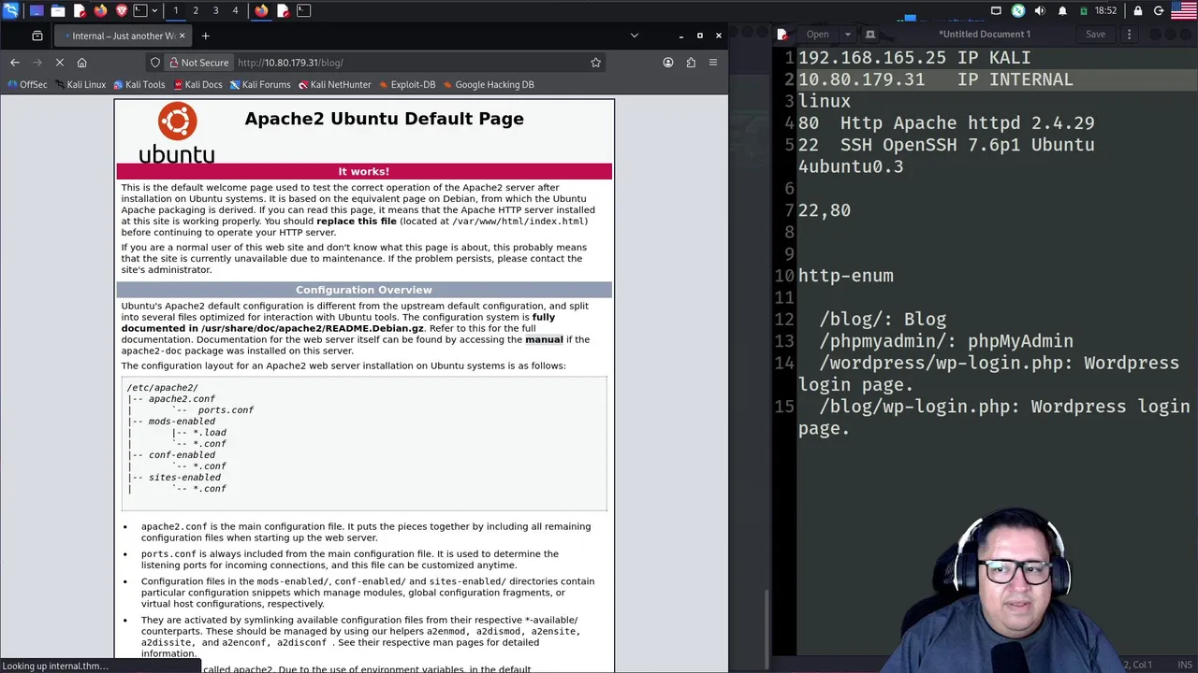Expand the Open recent files dropdown arrow

pyautogui.click(x=847, y=35)
